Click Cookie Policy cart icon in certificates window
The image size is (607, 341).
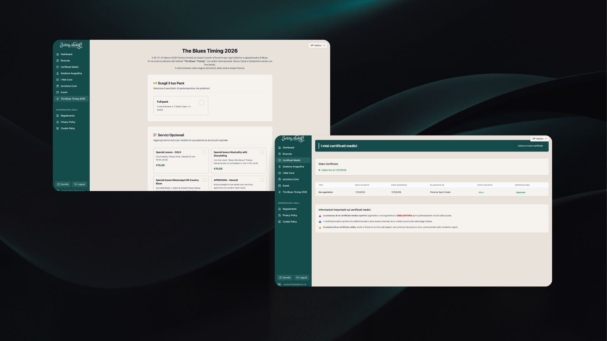[x=279, y=222]
